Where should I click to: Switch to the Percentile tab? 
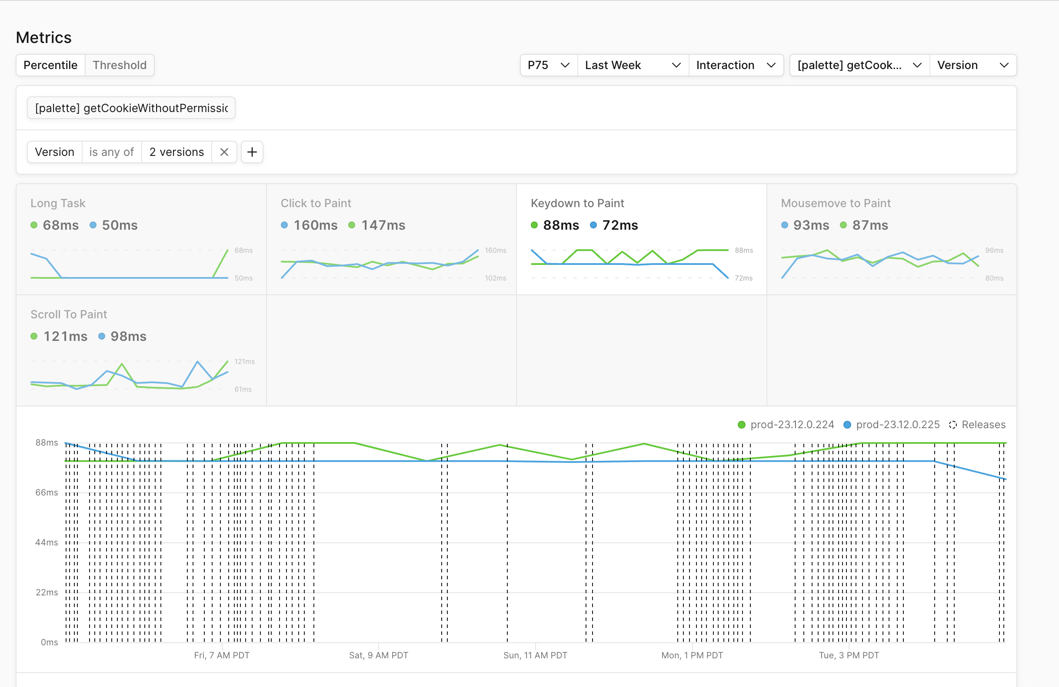click(x=50, y=65)
